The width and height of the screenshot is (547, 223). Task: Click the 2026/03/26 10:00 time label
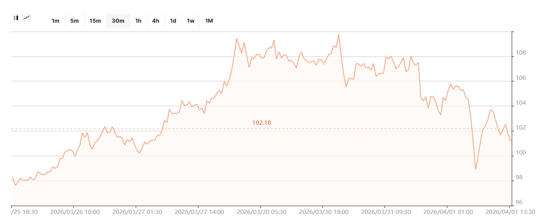(x=75, y=212)
